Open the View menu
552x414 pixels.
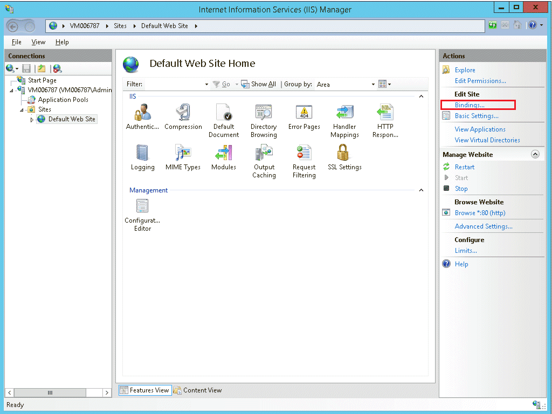tap(38, 42)
